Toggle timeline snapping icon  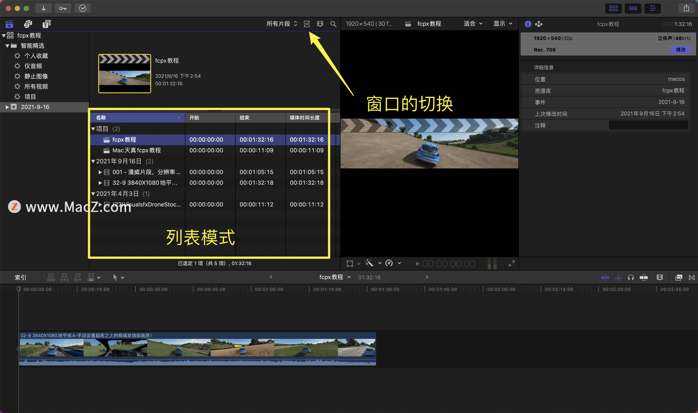coord(643,278)
